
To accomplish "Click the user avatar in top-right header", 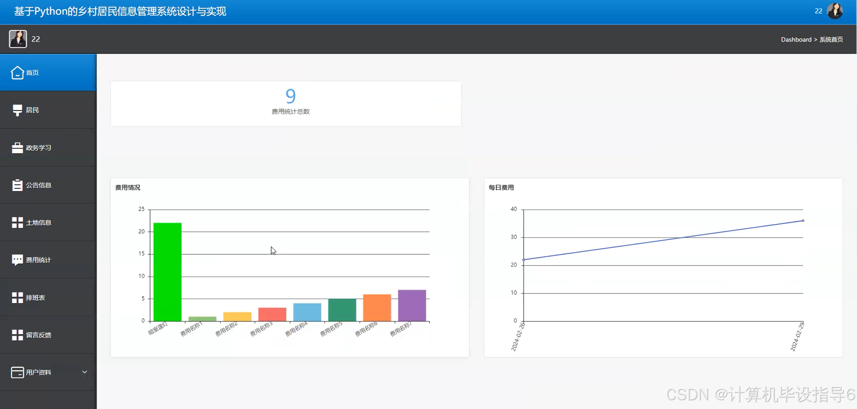I will pyautogui.click(x=835, y=11).
